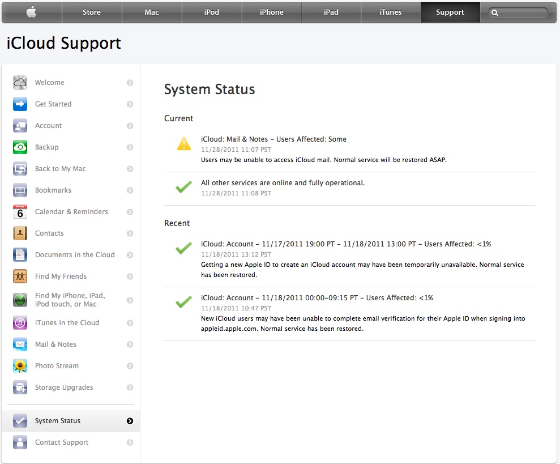Click the green Backup icon
The height and width of the screenshot is (464, 560).
[x=20, y=147]
